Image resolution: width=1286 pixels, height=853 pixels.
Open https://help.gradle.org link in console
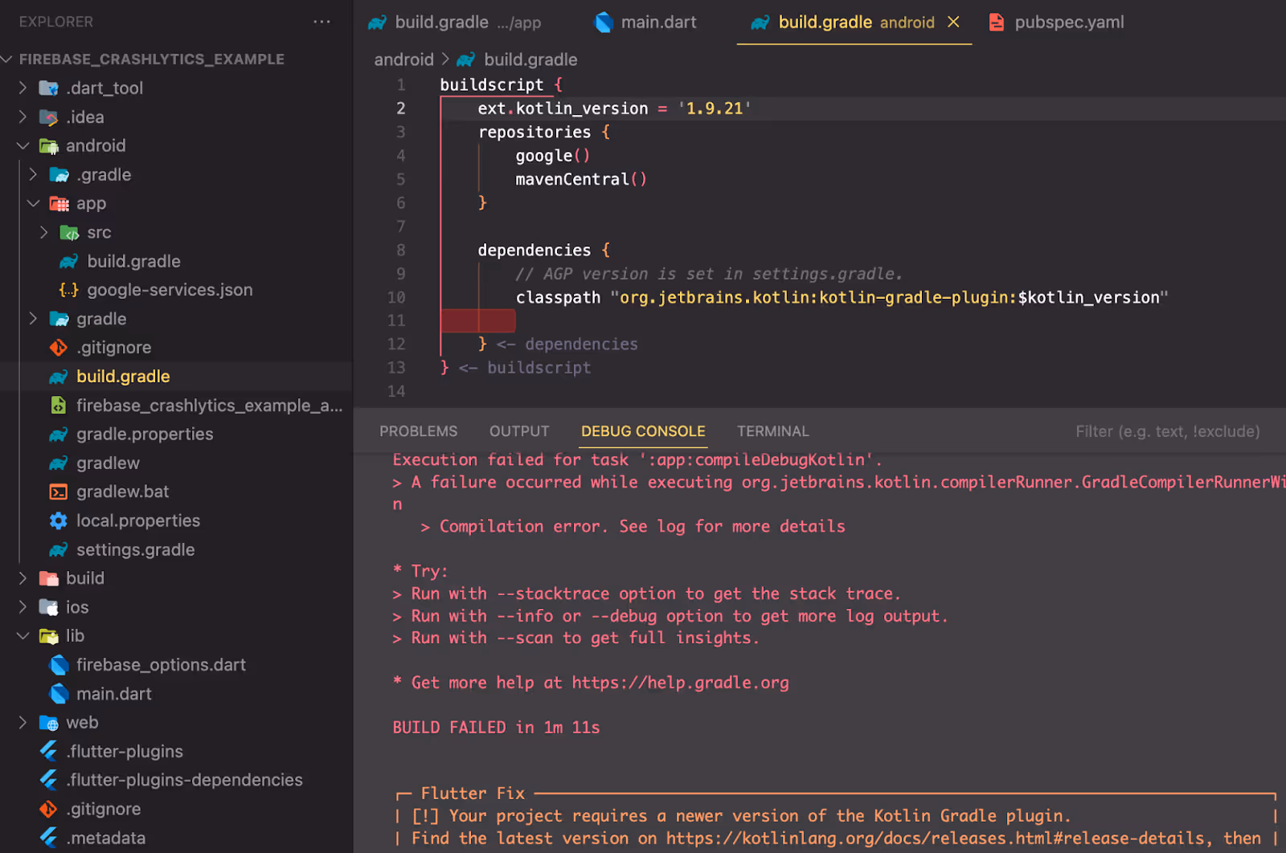coord(680,683)
